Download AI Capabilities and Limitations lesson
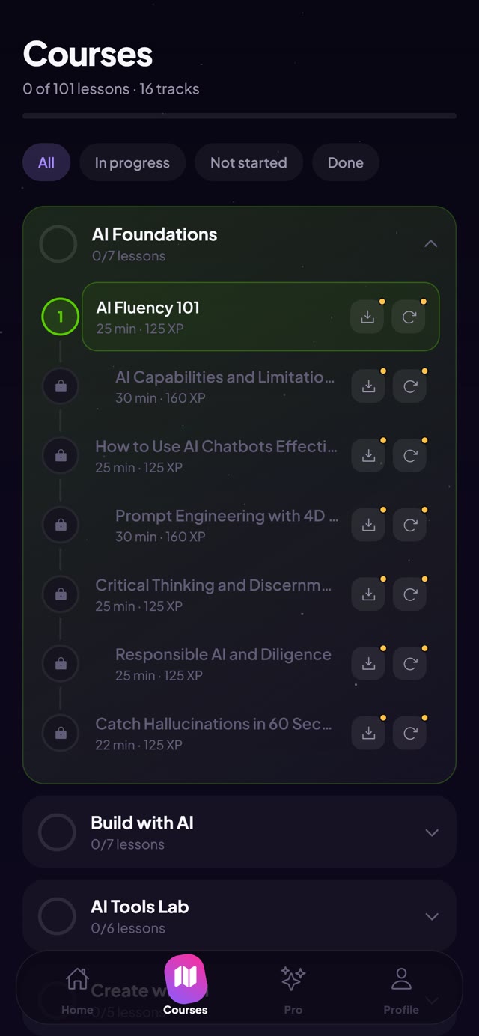This screenshot has width=479, height=1036. [x=368, y=386]
